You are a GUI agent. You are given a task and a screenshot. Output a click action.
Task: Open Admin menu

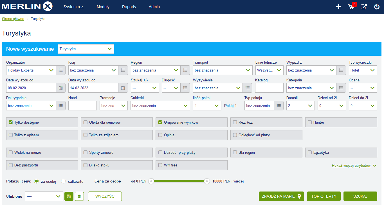click(x=154, y=7)
